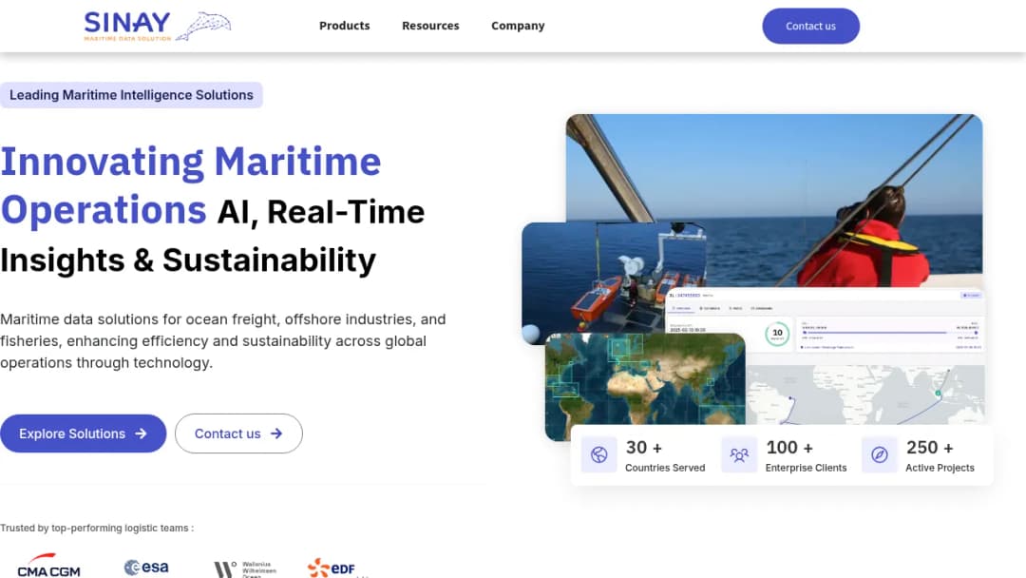Screen dimensions: 1026x578
Task: Click the '100 +' enterprise clients statistic
Action: coord(789,448)
